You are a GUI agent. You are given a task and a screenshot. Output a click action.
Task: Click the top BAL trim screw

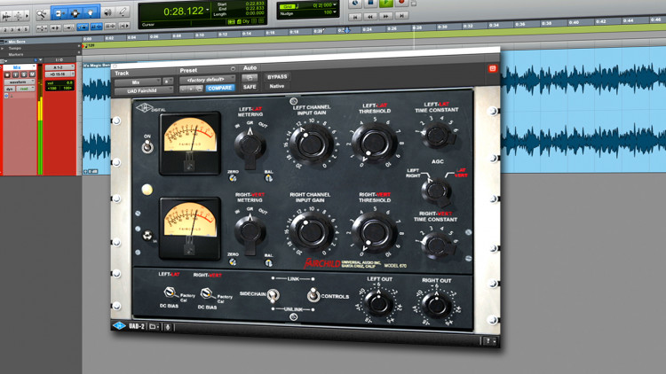point(268,178)
